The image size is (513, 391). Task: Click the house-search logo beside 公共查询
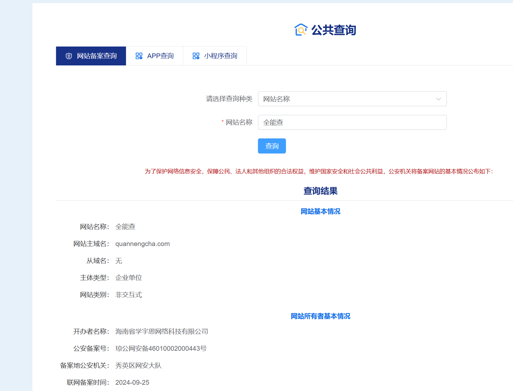pyautogui.click(x=301, y=30)
